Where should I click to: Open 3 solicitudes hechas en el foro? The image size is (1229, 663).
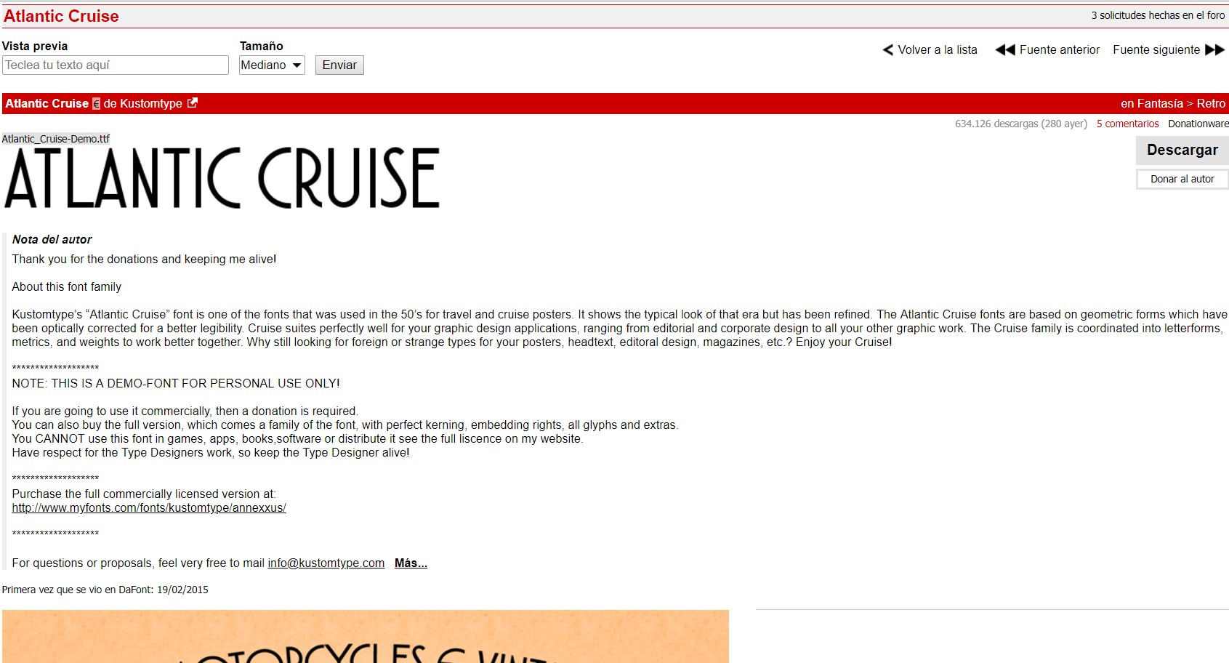click(x=1158, y=15)
